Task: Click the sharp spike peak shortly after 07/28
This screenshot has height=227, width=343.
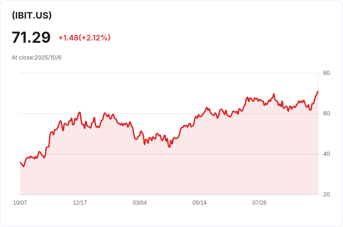Action: (274, 94)
